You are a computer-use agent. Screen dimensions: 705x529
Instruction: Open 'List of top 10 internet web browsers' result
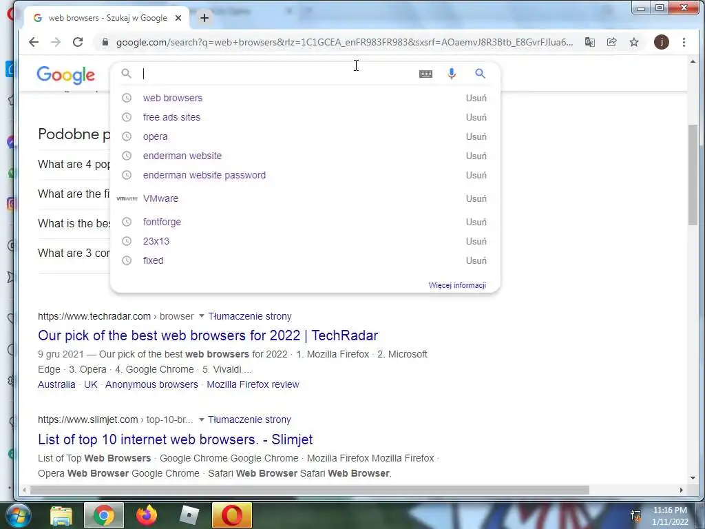click(176, 439)
